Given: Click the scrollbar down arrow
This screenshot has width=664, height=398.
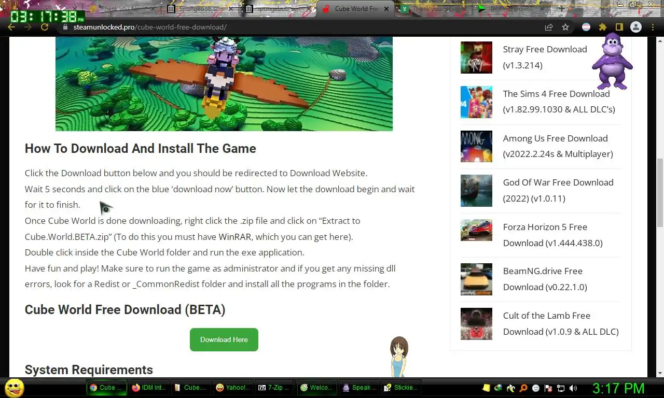Looking at the screenshot, I should point(660,373).
